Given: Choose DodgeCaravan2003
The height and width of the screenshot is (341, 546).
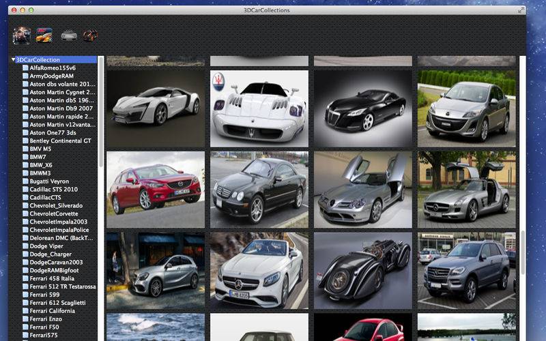Looking at the screenshot, I should coord(56,262).
